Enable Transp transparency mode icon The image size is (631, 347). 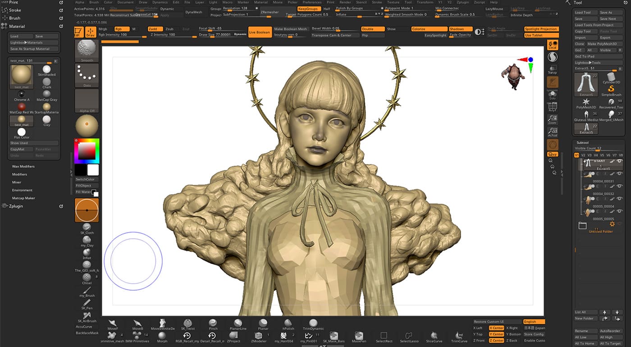552,68
